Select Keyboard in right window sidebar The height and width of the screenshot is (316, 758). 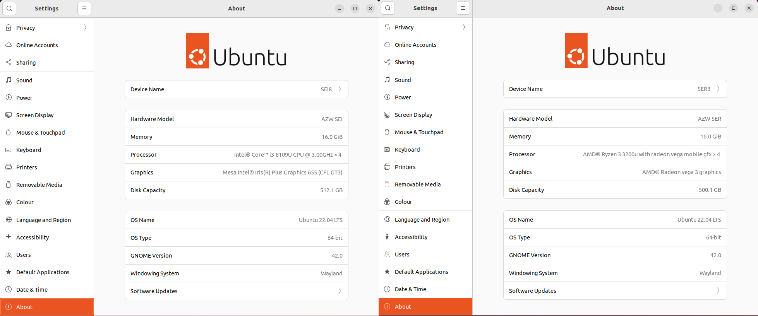pos(425,150)
